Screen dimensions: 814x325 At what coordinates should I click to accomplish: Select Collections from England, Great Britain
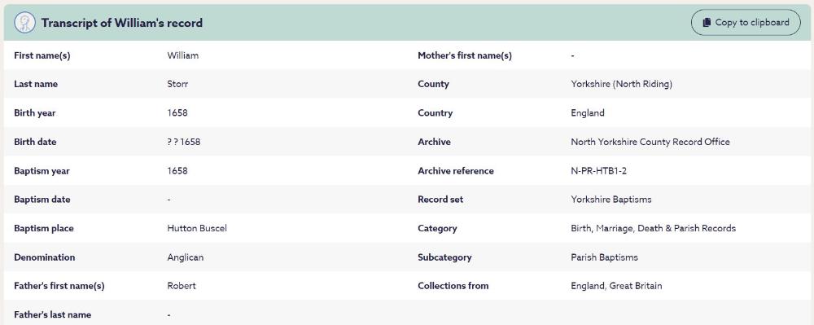point(616,286)
